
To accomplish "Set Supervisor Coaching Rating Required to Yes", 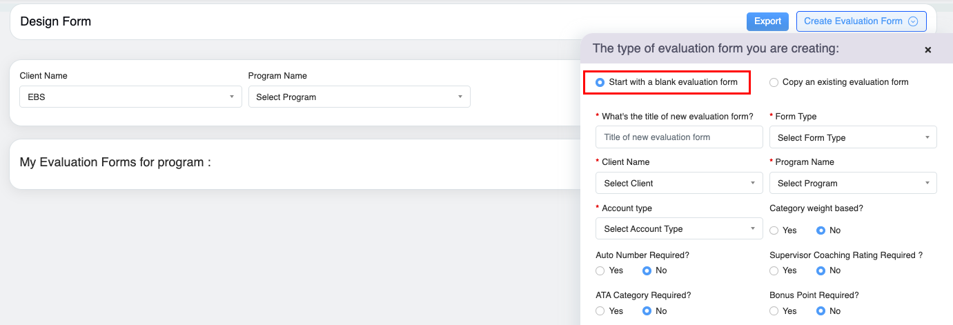I will pos(774,270).
